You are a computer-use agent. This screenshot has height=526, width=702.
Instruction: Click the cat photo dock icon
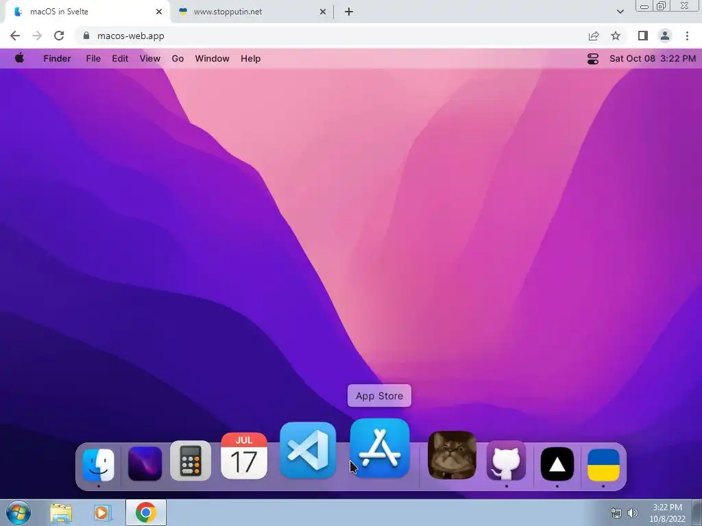coord(452,455)
